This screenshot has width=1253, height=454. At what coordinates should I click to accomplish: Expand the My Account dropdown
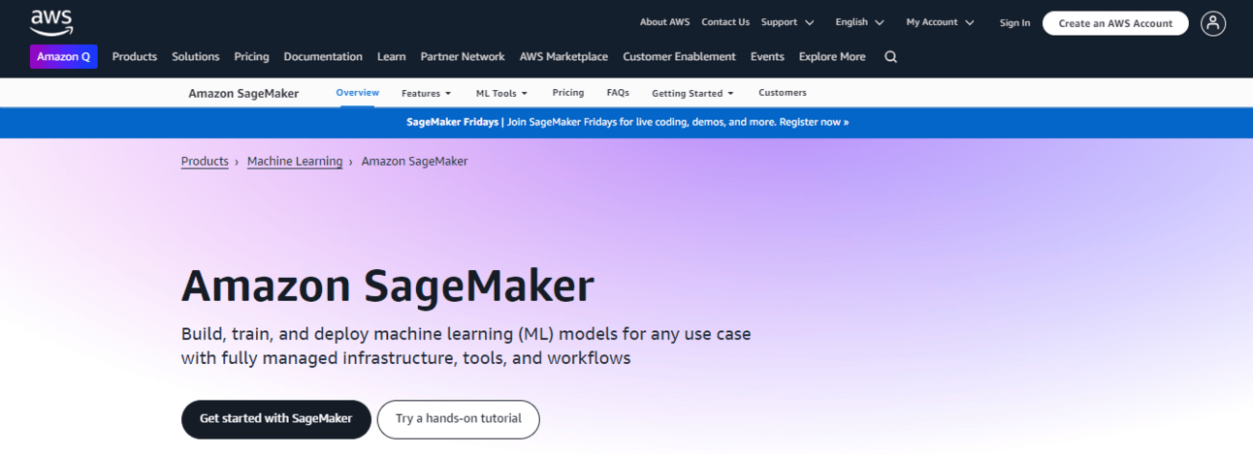(941, 22)
